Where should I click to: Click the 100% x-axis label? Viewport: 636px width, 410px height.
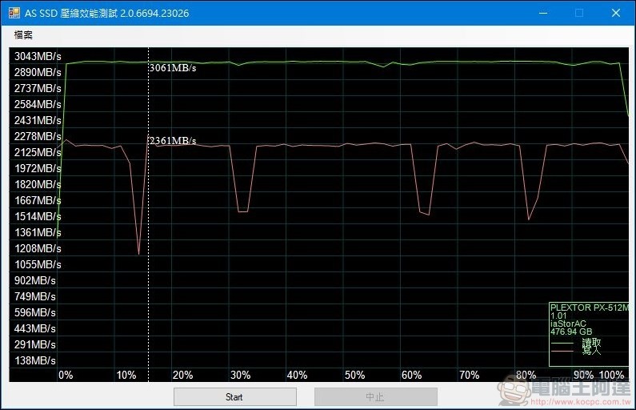[611, 375]
